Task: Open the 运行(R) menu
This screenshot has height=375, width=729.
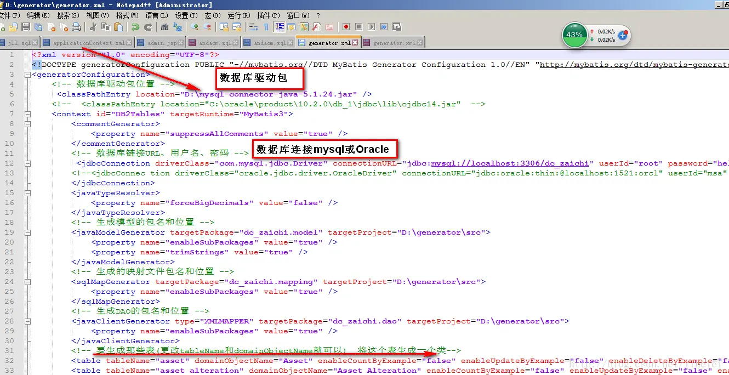Action: (x=239, y=15)
